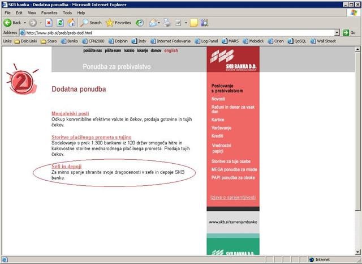Open the History/Media toolbar icon
Screen dimensions: 362x264
140,23
